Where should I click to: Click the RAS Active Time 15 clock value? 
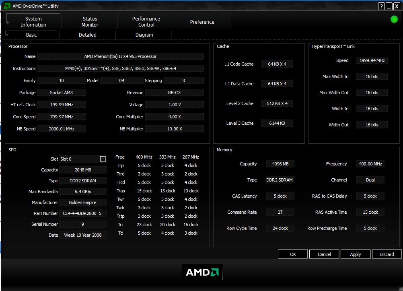[x=370, y=212]
